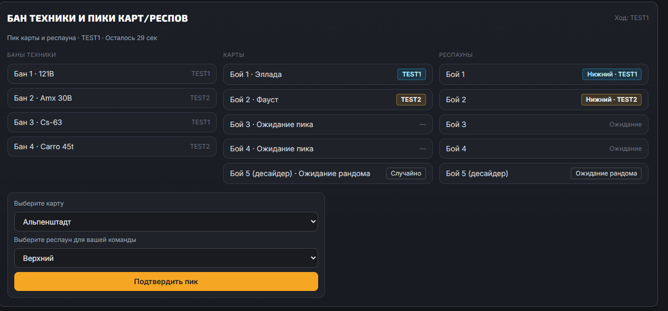The image size is (668, 311).
Task: Open the map selection dropdown showing Альпенштадт
Action: [x=166, y=222]
